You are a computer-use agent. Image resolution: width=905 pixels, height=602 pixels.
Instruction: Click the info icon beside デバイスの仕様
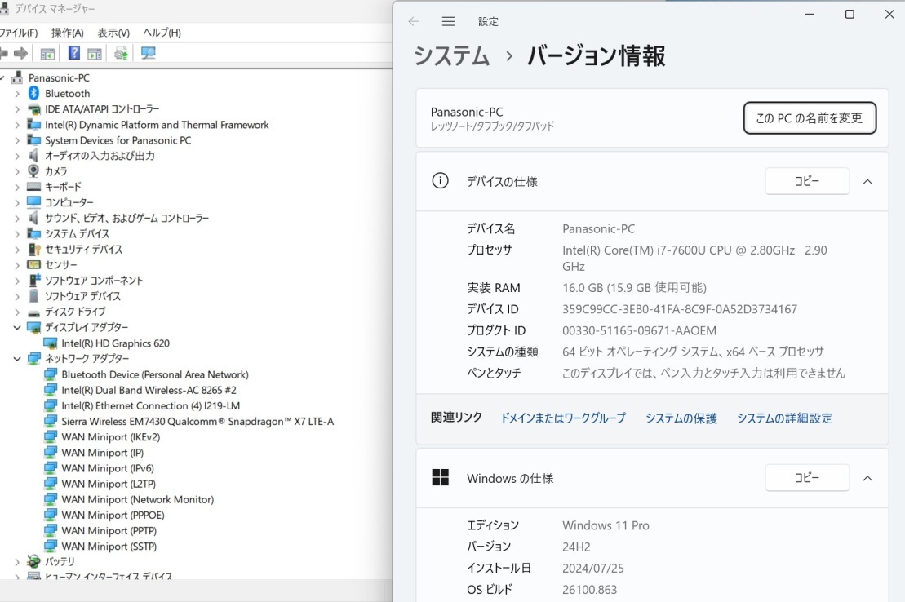[440, 180]
